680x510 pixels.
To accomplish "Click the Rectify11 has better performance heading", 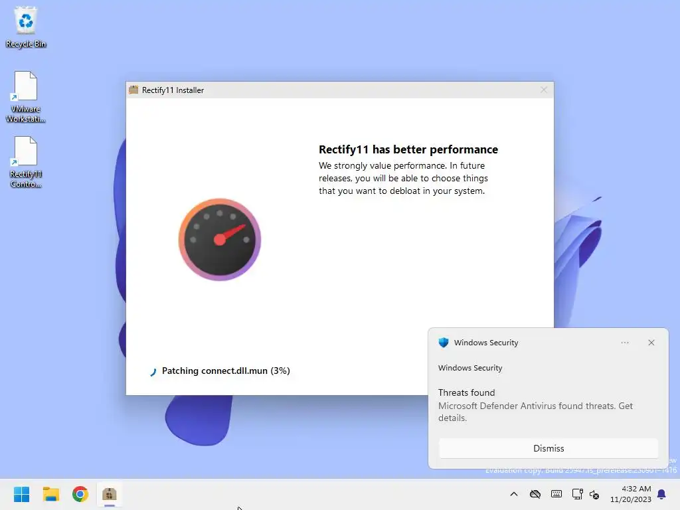I will coord(408,149).
